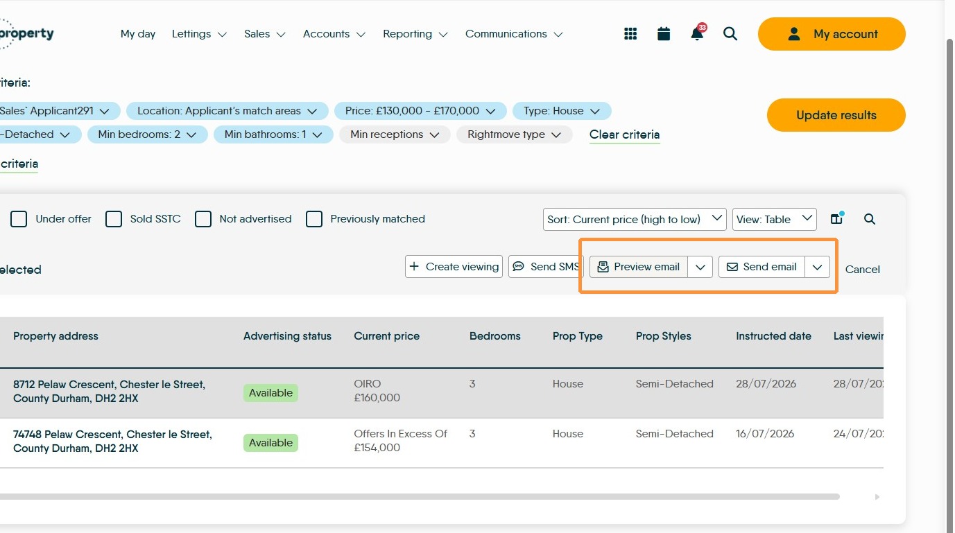Image resolution: width=955 pixels, height=533 pixels.
Task: Open the Location: Applicant's match areas filter
Action: pos(227,111)
